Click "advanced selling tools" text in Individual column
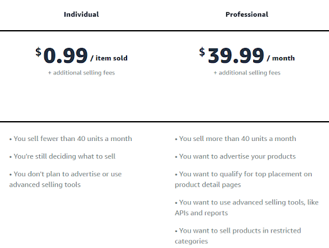 pos(45,185)
